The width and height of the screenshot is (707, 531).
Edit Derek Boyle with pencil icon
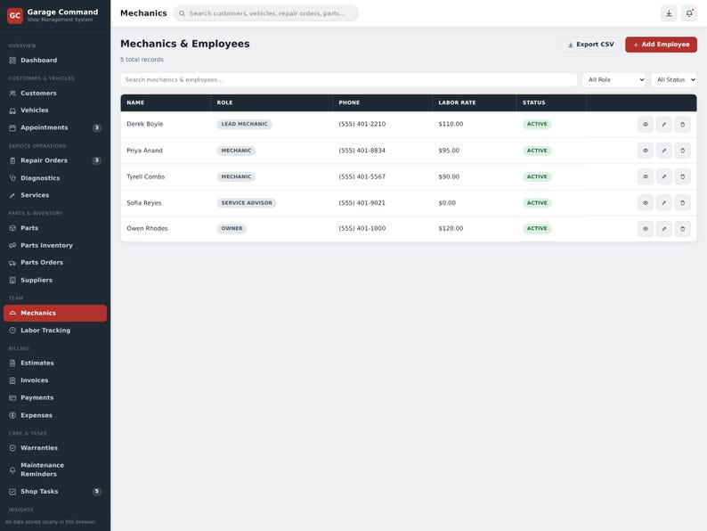(663, 125)
